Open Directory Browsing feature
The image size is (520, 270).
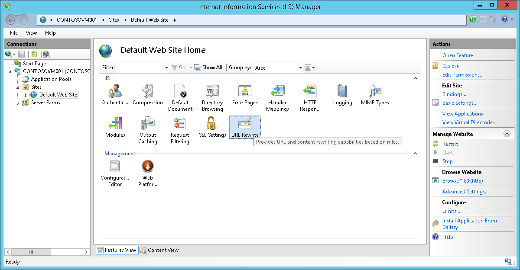click(212, 98)
